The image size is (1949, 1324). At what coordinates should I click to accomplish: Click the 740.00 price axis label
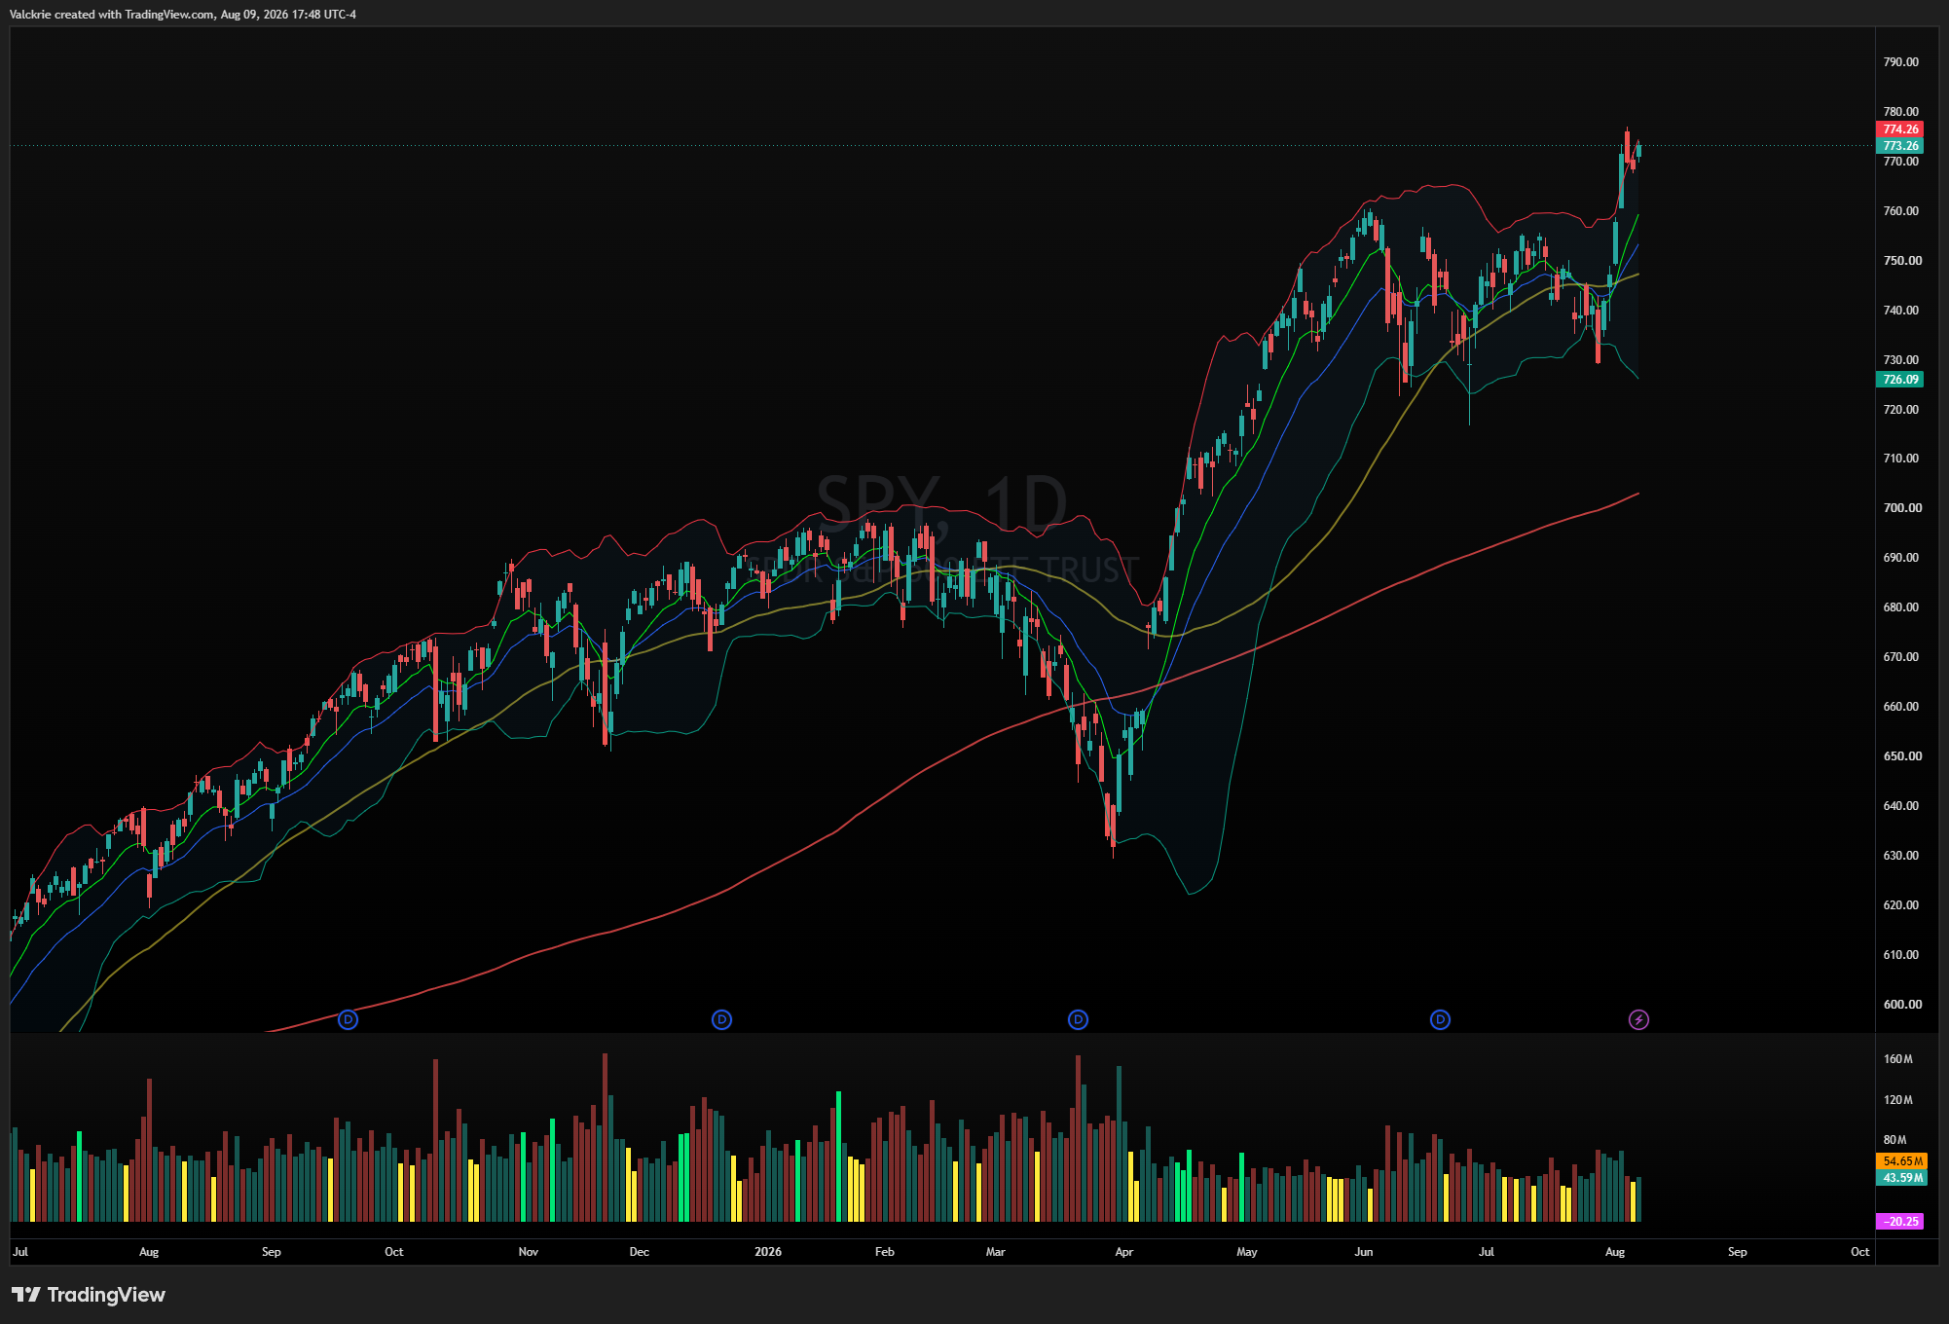tap(1900, 311)
